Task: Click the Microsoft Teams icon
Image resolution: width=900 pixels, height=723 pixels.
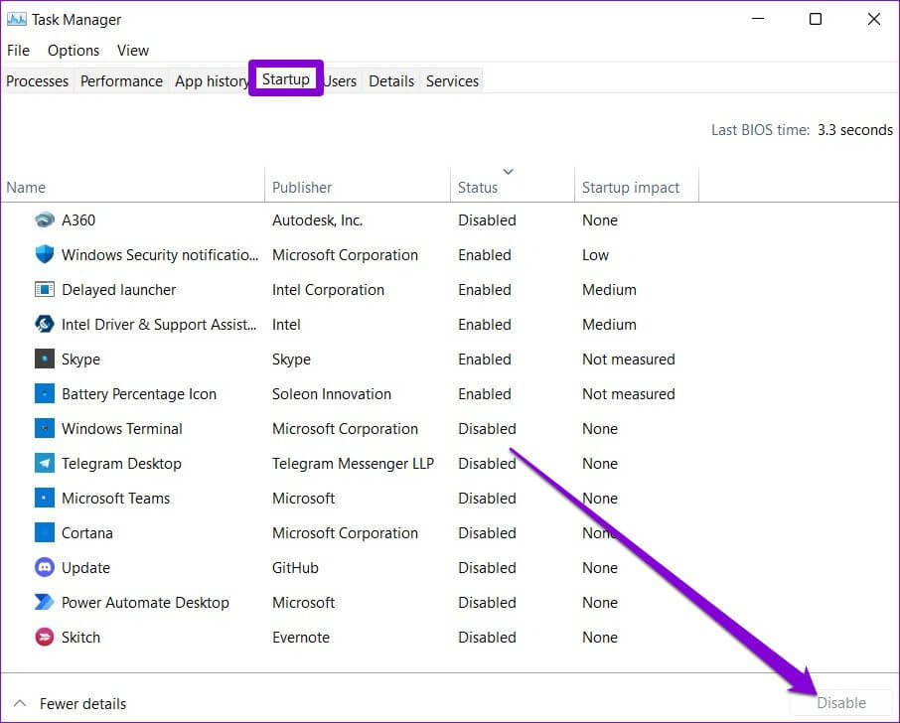Action: (44, 498)
